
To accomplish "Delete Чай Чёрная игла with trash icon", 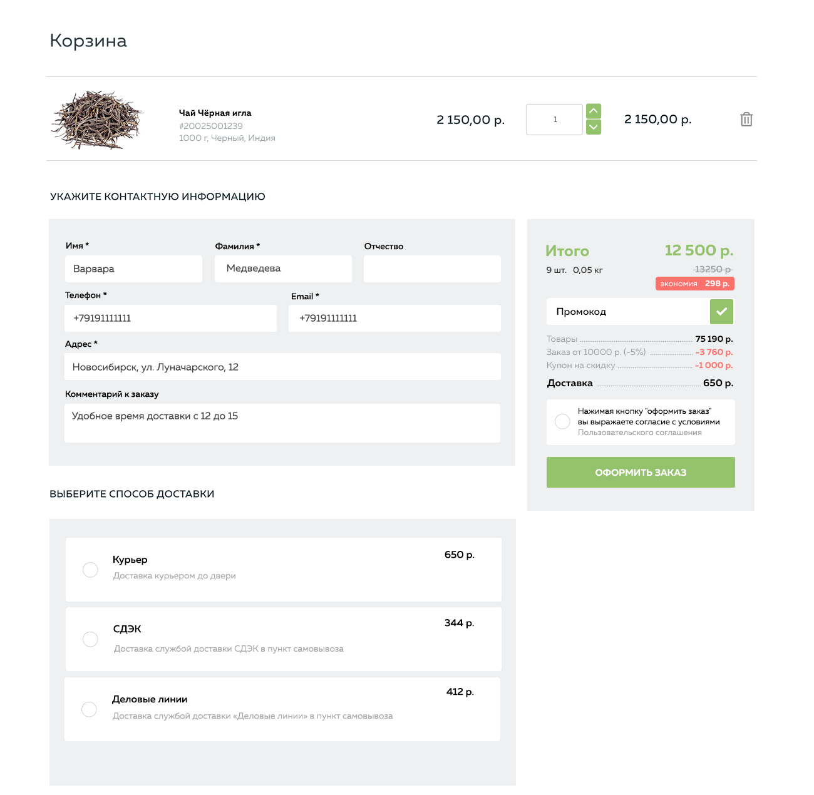I will pos(746,120).
